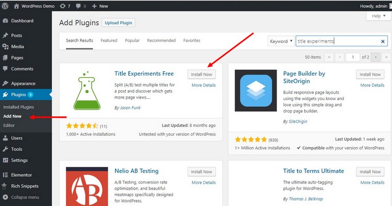Open More Details for Title Experiments Free
The width and height of the screenshot is (392, 206).
pyautogui.click(x=203, y=86)
